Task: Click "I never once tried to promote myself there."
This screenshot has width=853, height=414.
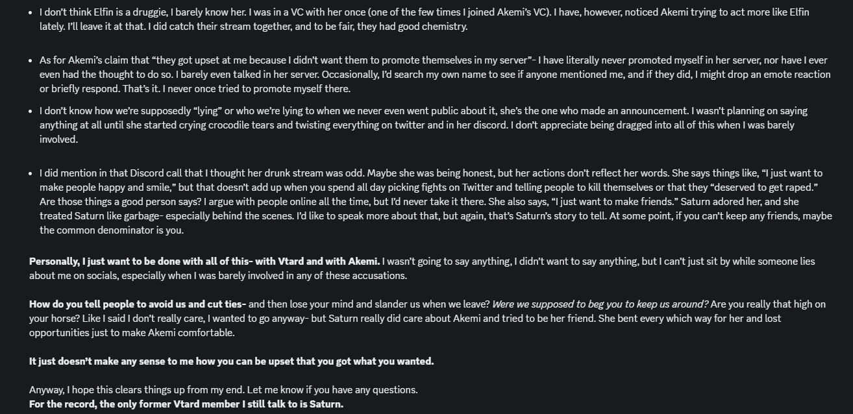Action: click(256, 89)
